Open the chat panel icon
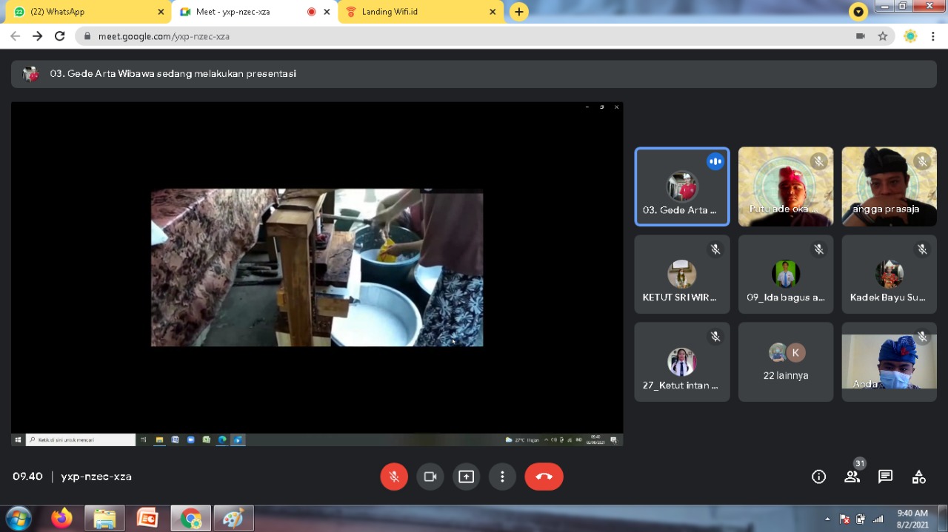The image size is (948, 532). click(885, 477)
